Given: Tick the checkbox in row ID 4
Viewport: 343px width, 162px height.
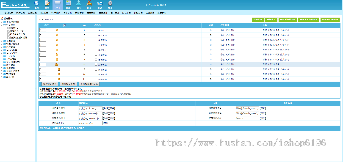Looking at the screenshot, I should point(96,45).
